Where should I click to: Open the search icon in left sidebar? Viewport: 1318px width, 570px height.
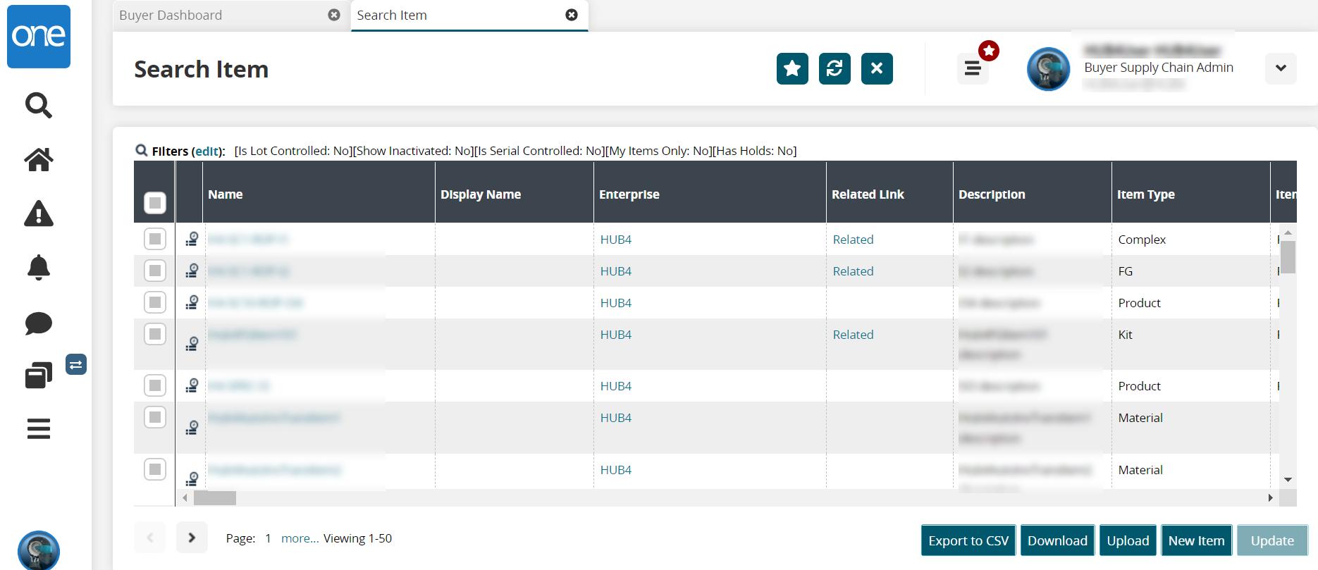click(39, 106)
